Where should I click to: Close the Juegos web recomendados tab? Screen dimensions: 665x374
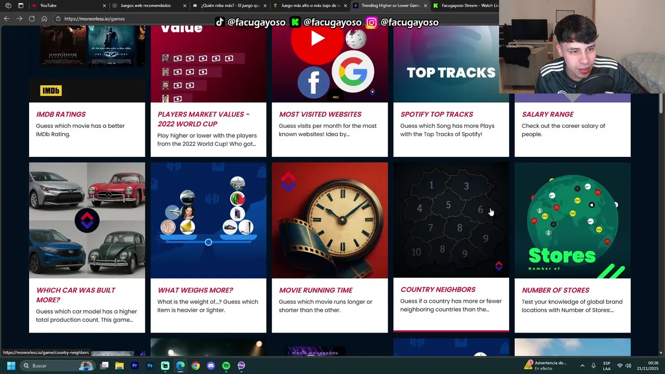[185, 6]
